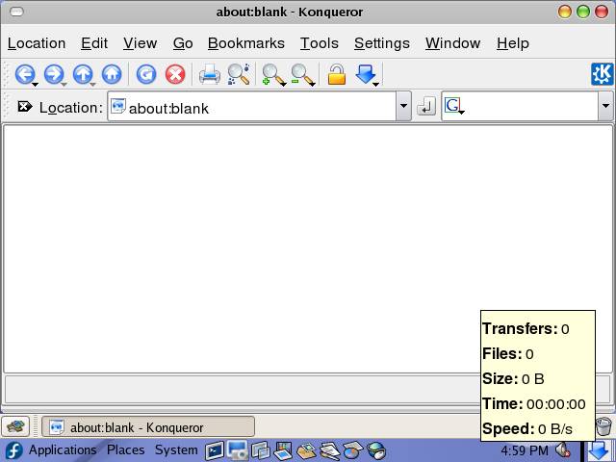The width and height of the screenshot is (616, 462).
Task: Expand the search box dropdown arrow
Action: pyautogui.click(x=605, y=107)
